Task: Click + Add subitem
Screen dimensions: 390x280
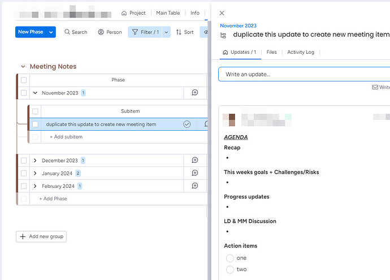Action: click(66, 137)
